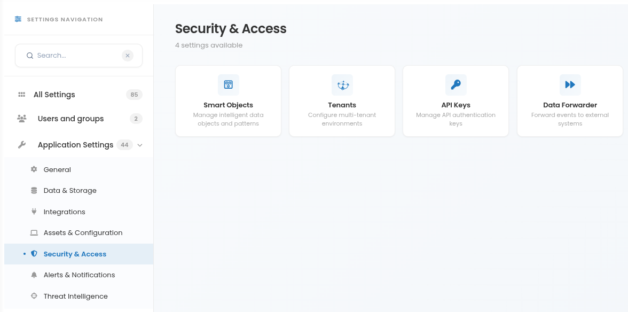The height and width of the screenshot is (312, 628).
Task: Select the Threat Intelligence crosshair icon
Action: pos(34,296)
